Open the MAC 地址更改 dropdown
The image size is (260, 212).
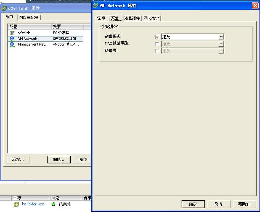click(x=221, y=44)
